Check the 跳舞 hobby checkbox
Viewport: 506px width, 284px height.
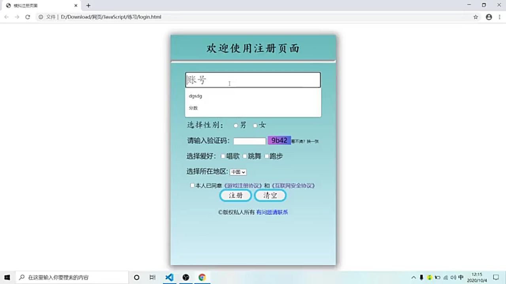(x=245, y=156)
